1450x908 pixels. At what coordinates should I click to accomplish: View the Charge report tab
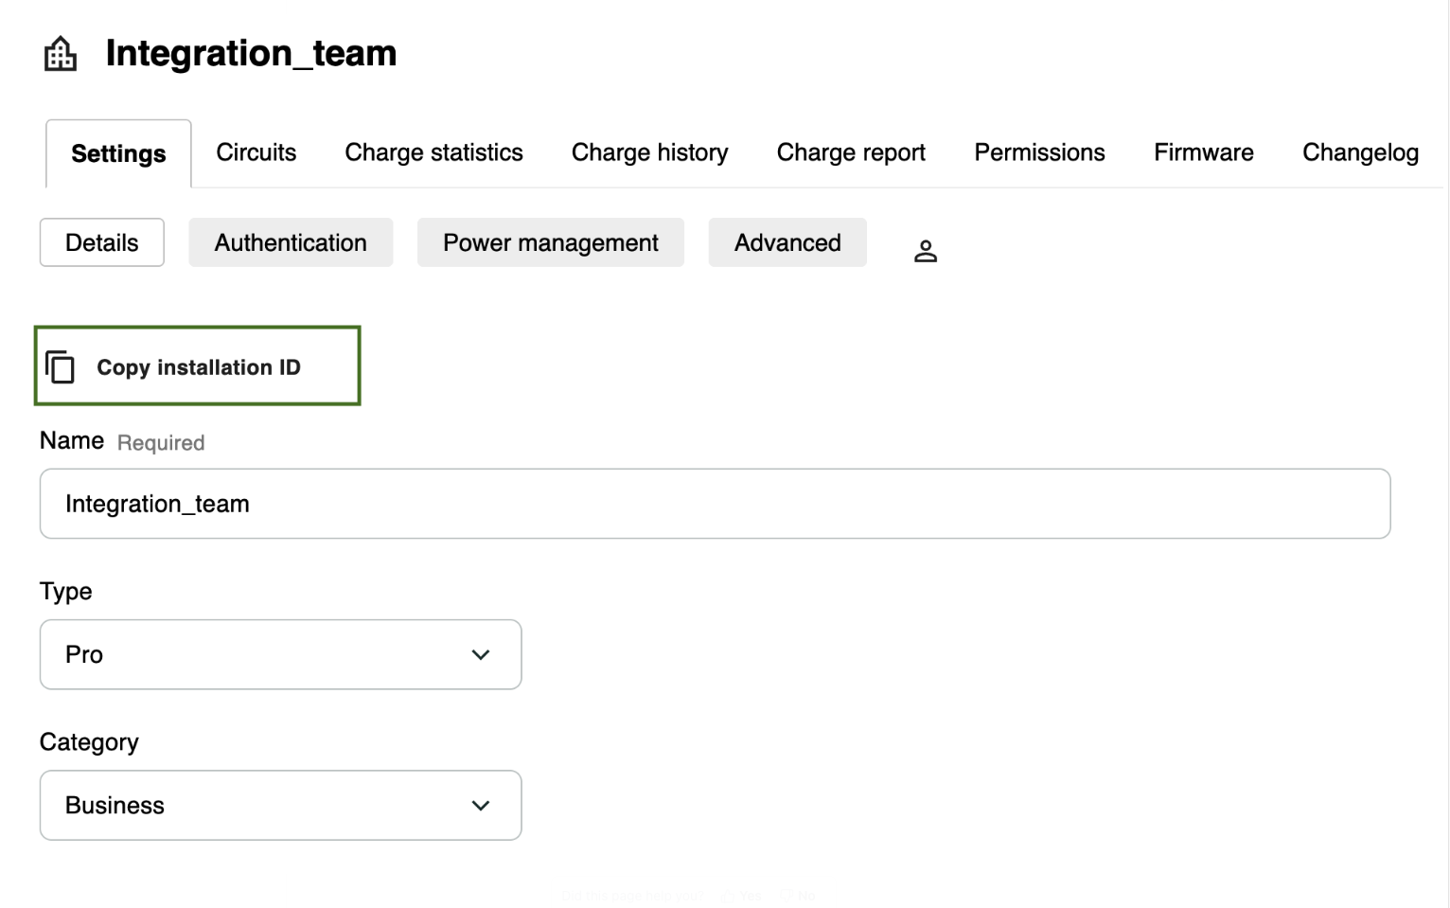click(851, 152)
